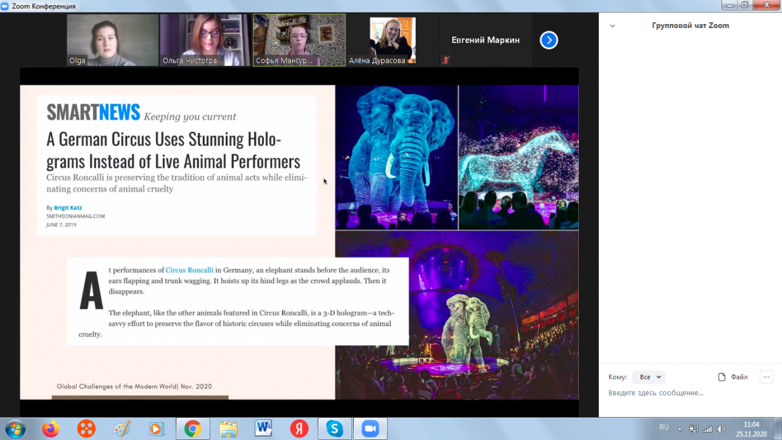Open the orange film-reel app in the taskbar
The height and width of the screenshot is (440, 782).
click(86, 428)
